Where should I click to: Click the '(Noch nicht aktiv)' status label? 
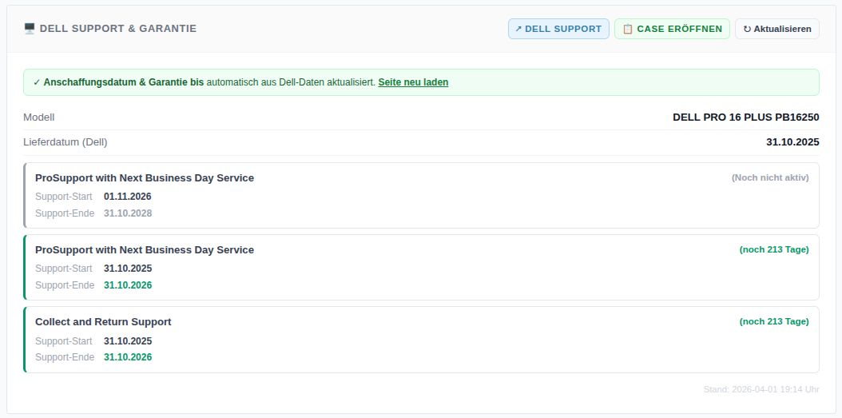pyautogui.click(x=770, y=178)
